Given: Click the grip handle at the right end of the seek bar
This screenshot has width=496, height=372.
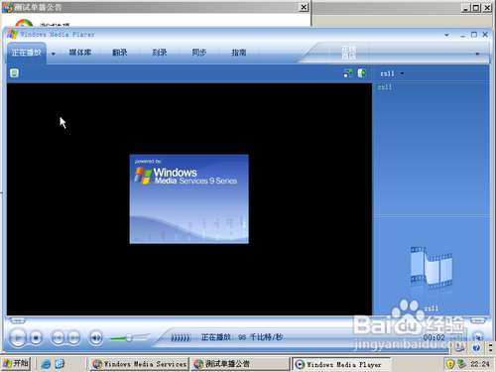Looking at the screenshot, I should [x=478, y=320].
